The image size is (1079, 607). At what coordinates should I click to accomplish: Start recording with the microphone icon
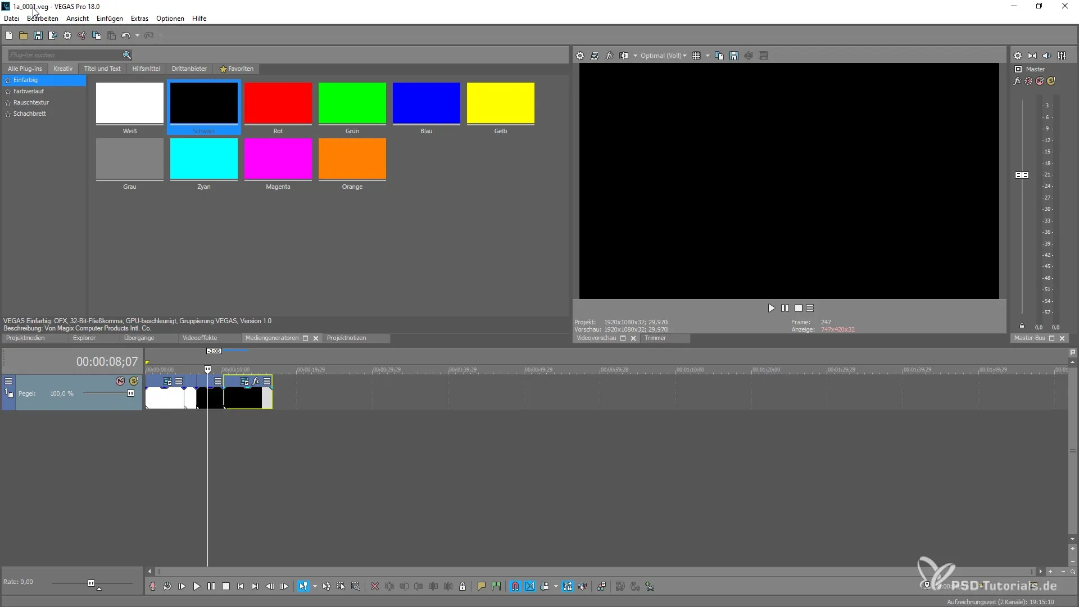tap(152, 586)
